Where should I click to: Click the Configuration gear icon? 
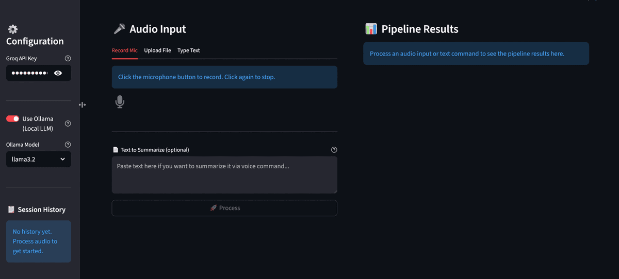[x=12, y=29]
